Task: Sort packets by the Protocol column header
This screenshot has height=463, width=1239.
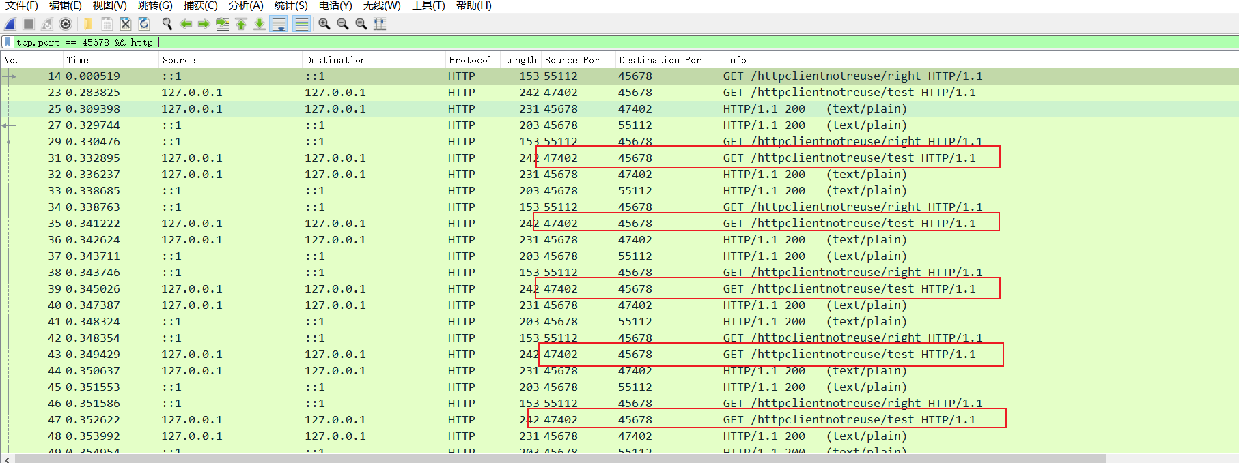Action: (470, 60)
